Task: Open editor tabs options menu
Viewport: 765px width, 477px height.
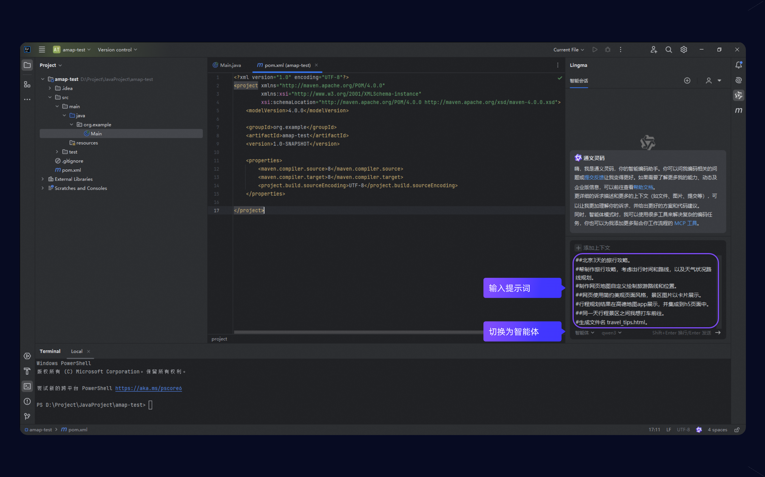Action: pos(558,65)
